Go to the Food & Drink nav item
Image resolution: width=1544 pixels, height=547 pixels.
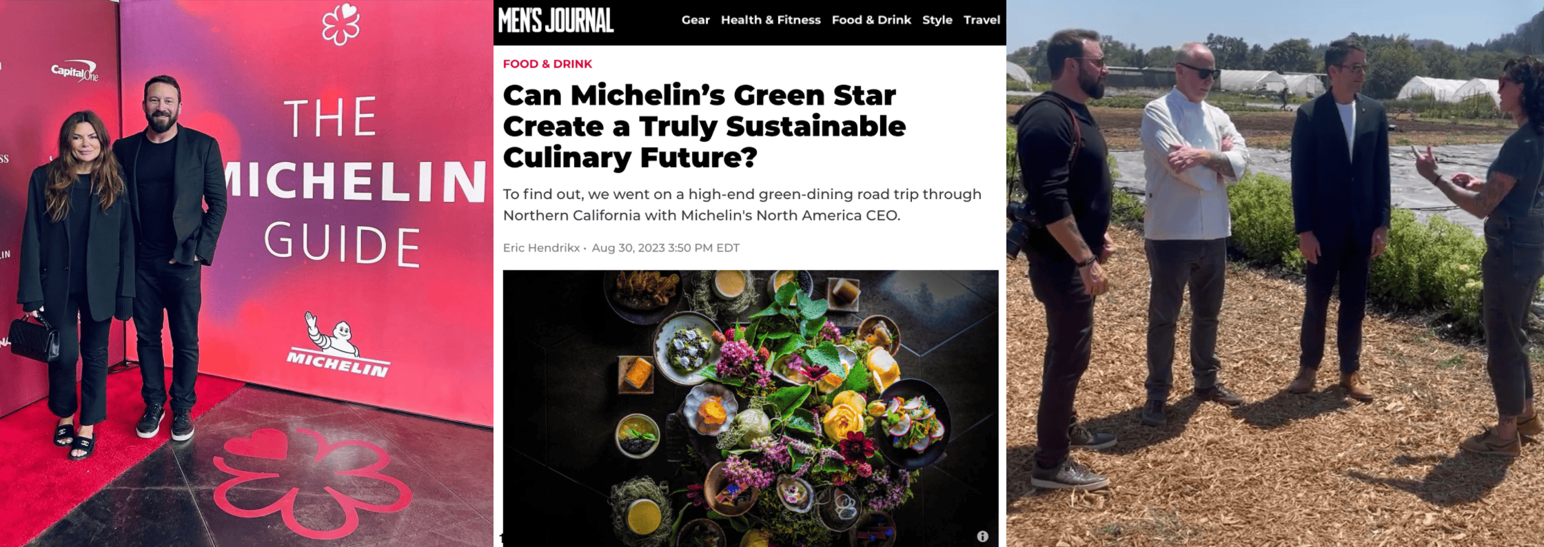point(871,20)
